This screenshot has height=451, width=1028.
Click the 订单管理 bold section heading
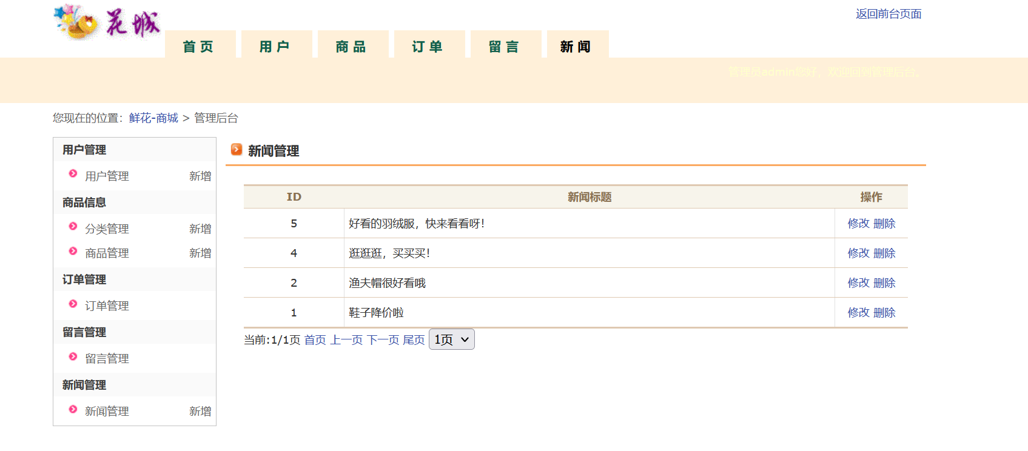pyautogui.click(x=84, y=279)
